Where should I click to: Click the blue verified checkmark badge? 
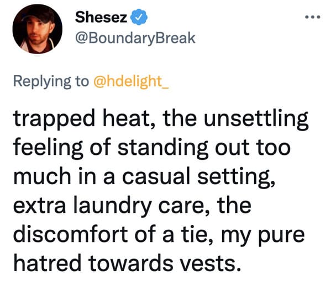[x=139, y=17]
